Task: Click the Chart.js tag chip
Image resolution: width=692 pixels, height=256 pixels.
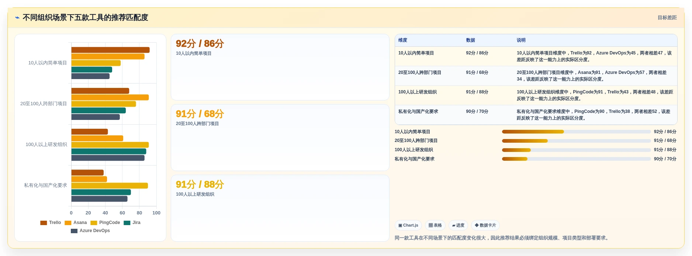Action: [x=408, y=225]
